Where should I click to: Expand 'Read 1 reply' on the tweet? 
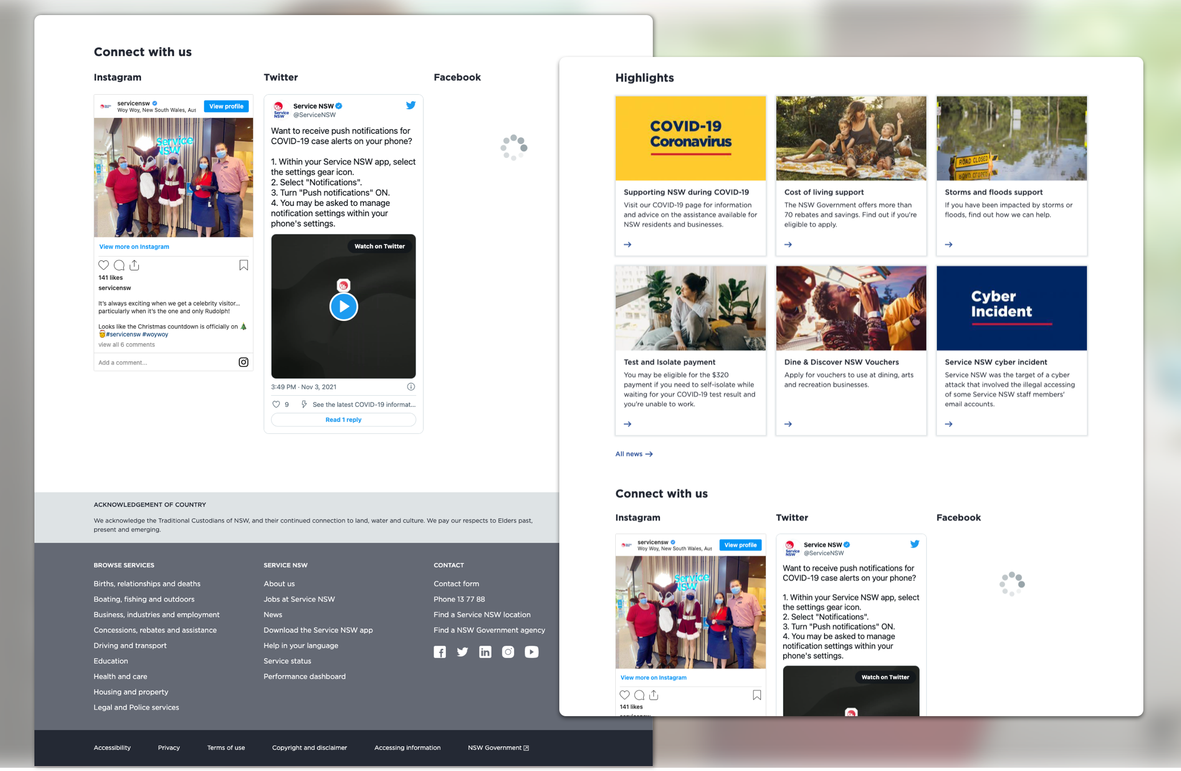[x=343, y=419]
